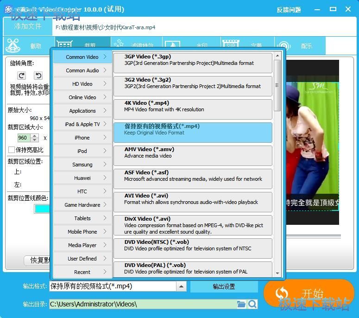Expand the Tablets category

tap(82, 218)
